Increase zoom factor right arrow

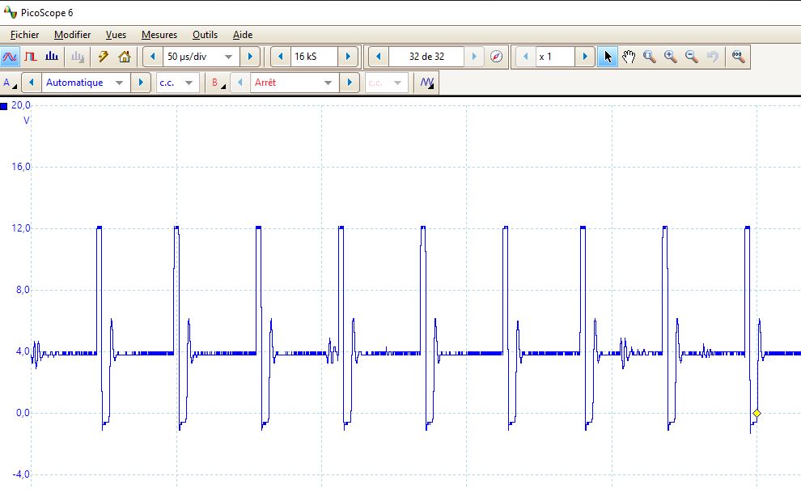click(585, 56)
